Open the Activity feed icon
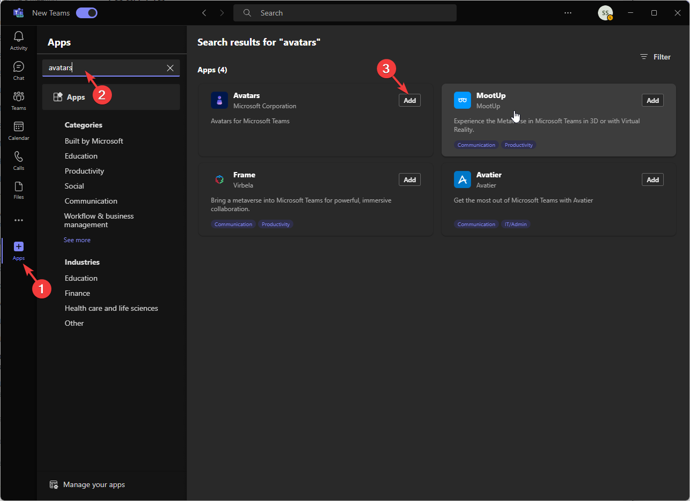 pyautogui.click(x=19, y=41)
